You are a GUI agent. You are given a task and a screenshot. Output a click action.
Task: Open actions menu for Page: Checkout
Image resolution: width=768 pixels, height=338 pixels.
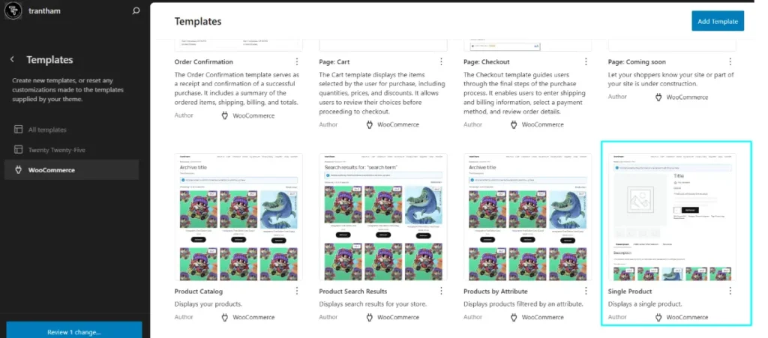click(586, 61)
